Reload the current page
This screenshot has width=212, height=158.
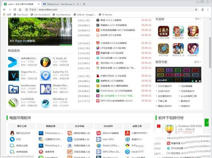(x=15, y=10)
